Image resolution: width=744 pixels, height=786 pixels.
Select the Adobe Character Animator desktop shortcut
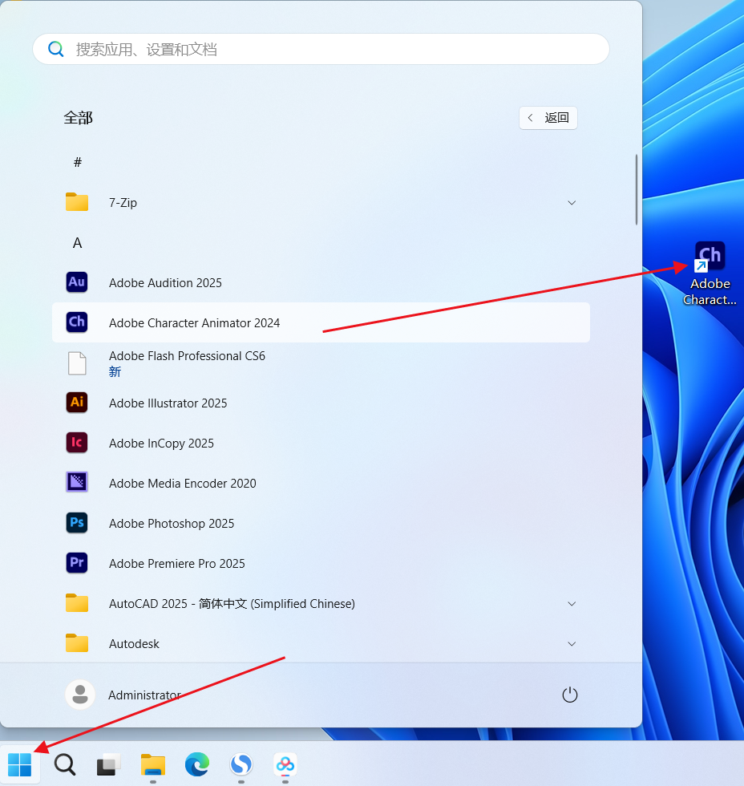[710, 273]
